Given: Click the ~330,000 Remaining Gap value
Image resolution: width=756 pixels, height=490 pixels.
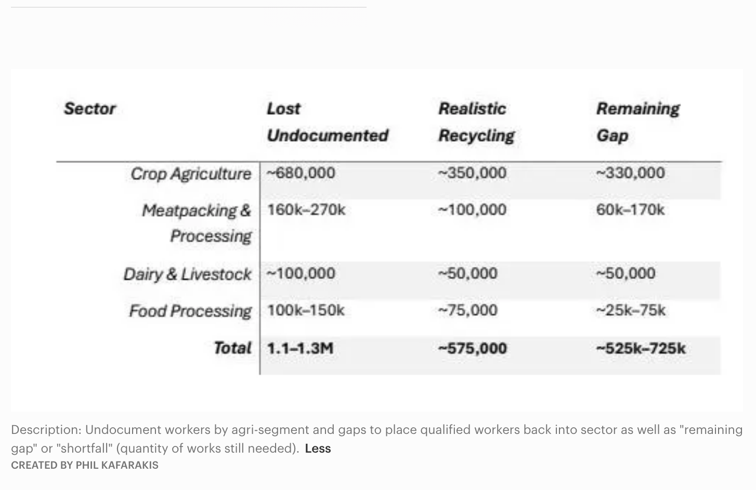Looking at the screenshot, I should [x=630, y=173].
